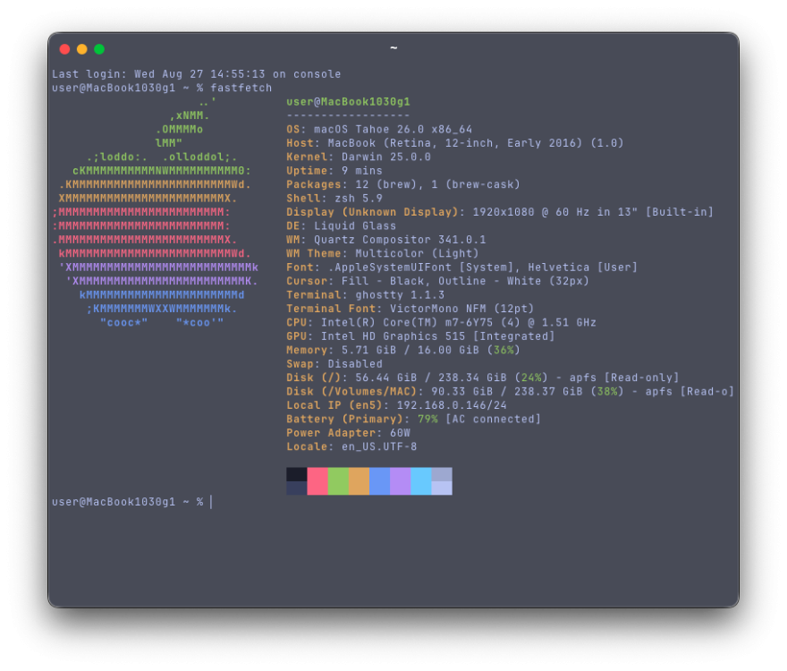Click the Uptime 9 mins line

334,171
